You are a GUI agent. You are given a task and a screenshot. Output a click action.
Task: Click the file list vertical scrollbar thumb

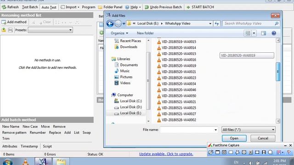[x=278, y=71]
